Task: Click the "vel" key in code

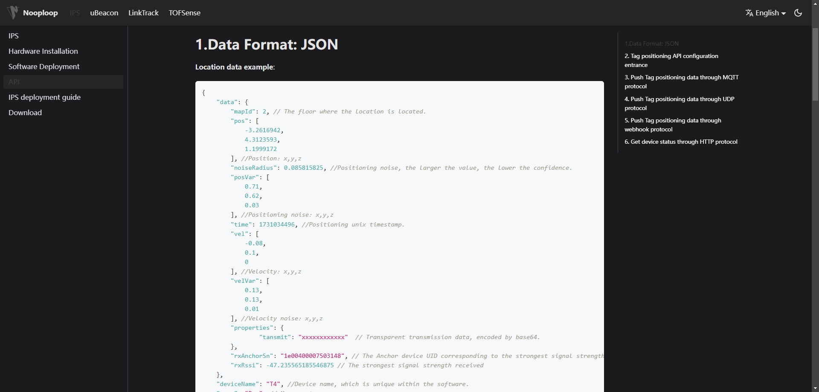Action: [x=239, y=234]
